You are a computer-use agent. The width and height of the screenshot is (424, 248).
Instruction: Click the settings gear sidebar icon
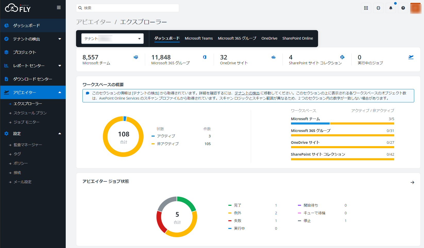tap(7, 134)
